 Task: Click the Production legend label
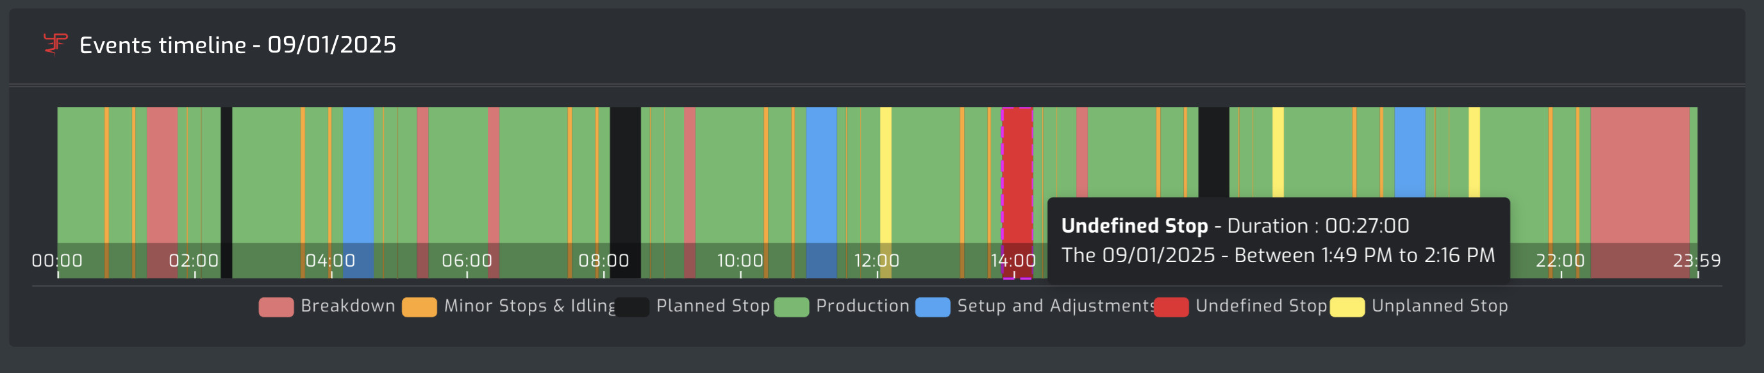coord(863,306)
